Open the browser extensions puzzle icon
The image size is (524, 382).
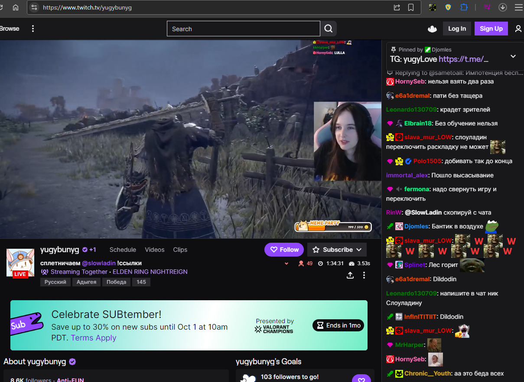pyautogui.click(x=464, y=7)
